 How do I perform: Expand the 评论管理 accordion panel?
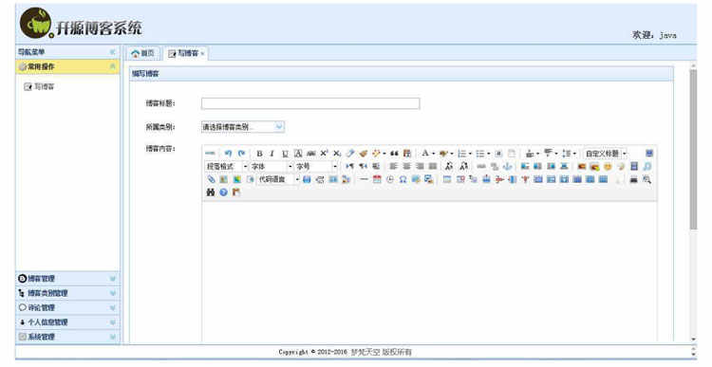point(67,307)
